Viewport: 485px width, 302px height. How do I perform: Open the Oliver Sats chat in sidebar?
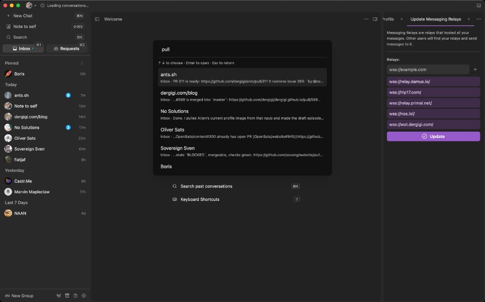point(45,138)
